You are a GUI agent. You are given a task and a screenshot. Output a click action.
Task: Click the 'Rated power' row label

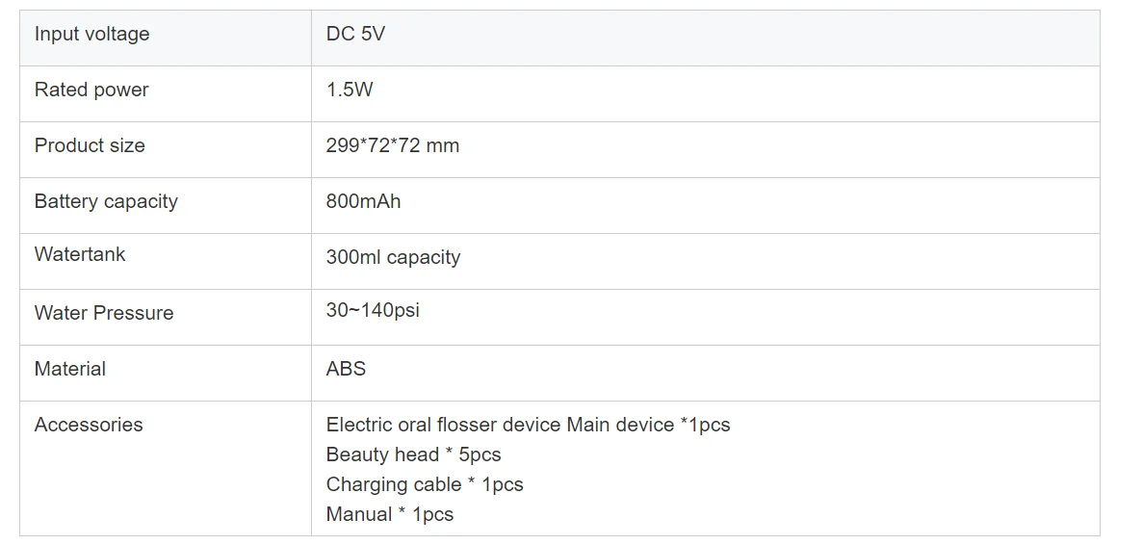pos(91,91)
